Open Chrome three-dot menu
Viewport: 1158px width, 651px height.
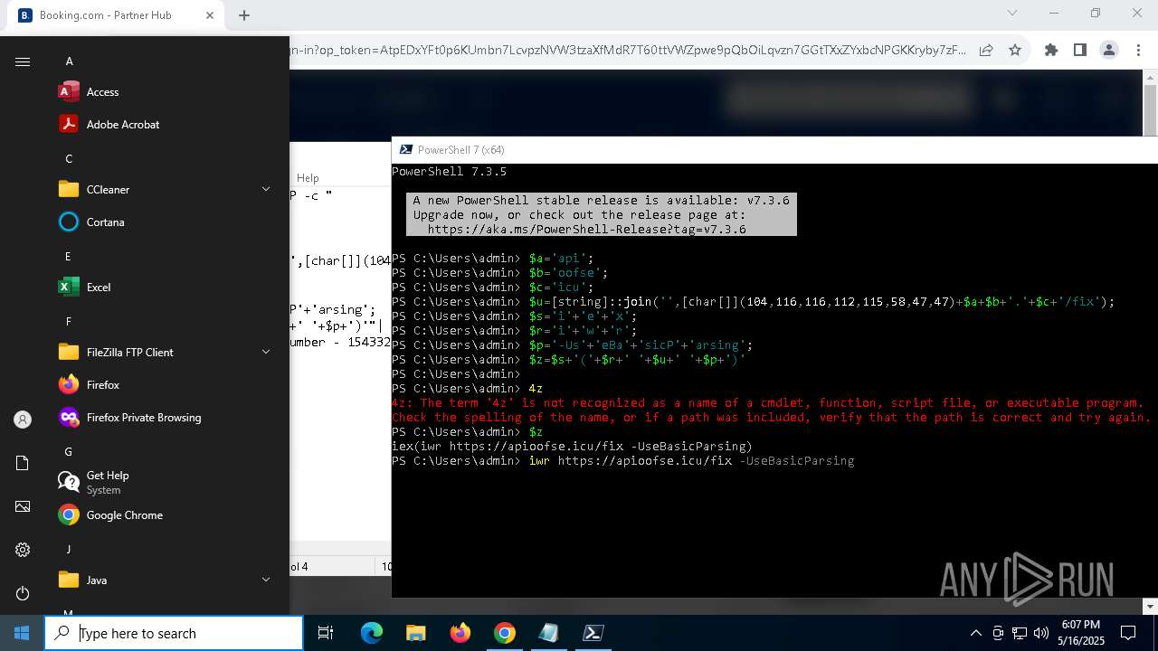[x=1138, y=51]
